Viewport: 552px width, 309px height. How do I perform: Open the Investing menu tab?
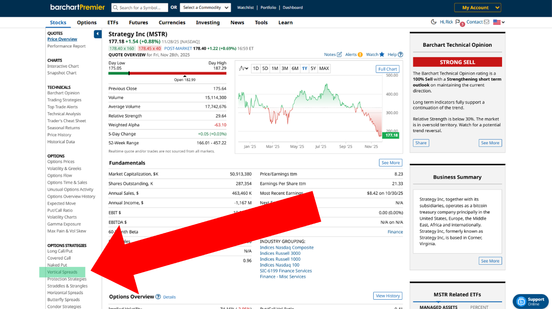[208, 22]
